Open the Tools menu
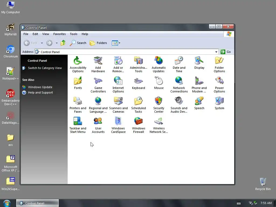 [74, 34]
